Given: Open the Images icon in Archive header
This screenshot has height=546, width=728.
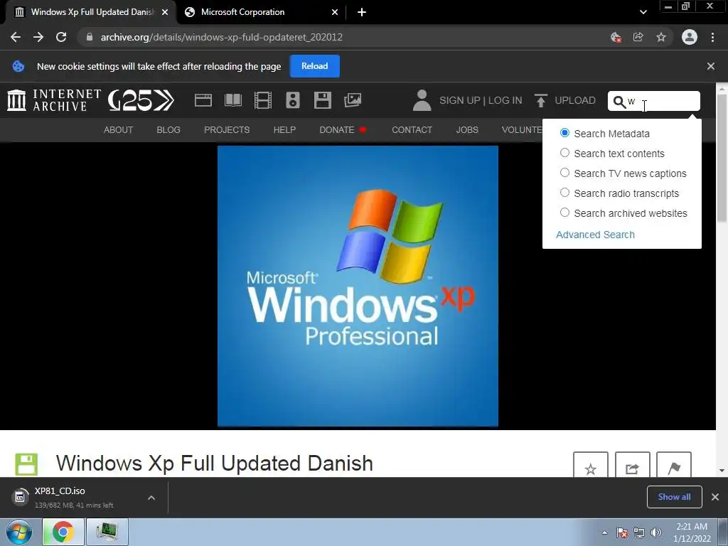Looking at the screenshot, I should 353,100.
